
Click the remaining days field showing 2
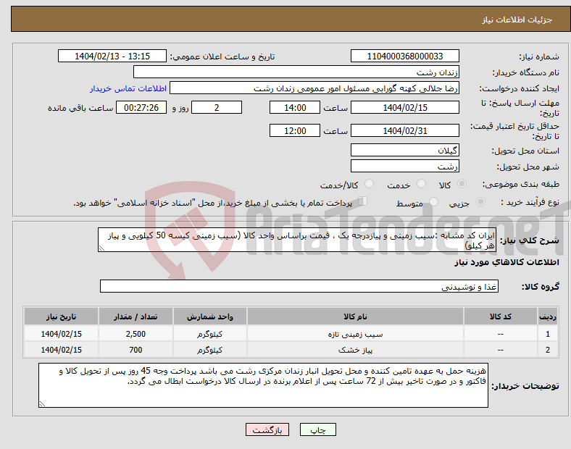(217, 107)
